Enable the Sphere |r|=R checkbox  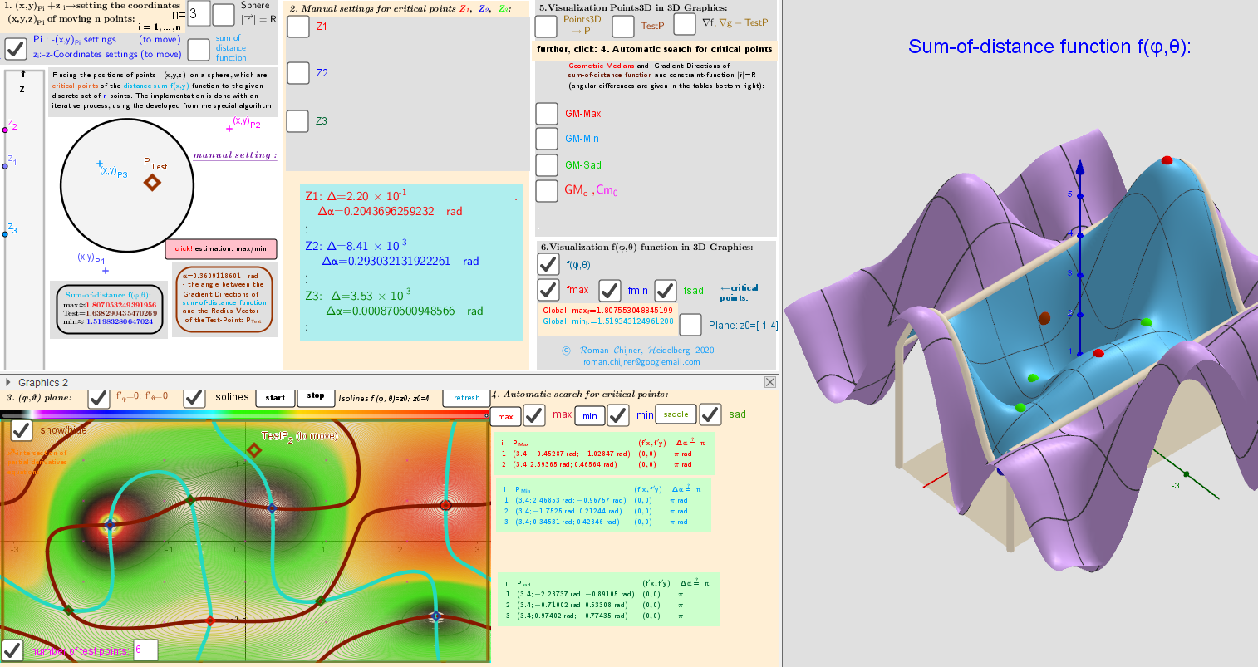[x=224, y=15]
